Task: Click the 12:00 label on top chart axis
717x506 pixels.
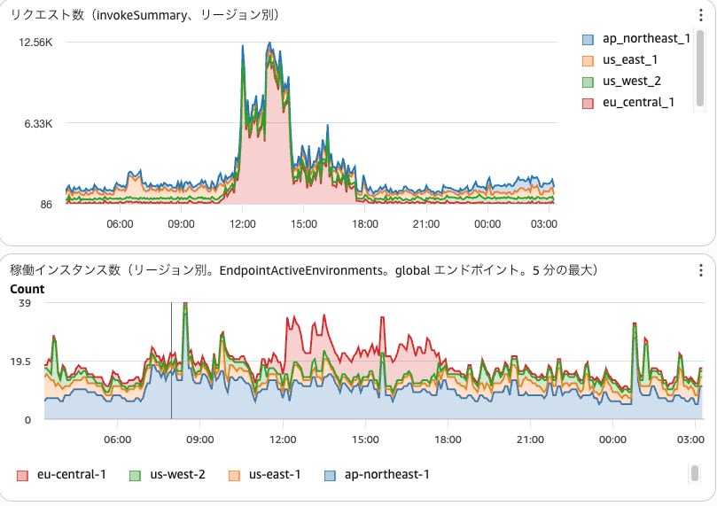Action: click(x=242, y=224)
